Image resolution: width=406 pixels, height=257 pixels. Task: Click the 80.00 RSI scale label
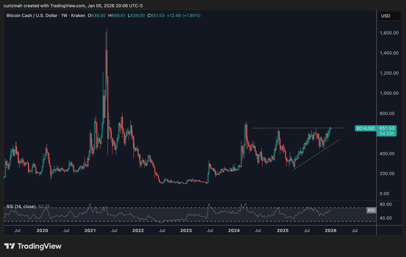click(x=386, y=205)
